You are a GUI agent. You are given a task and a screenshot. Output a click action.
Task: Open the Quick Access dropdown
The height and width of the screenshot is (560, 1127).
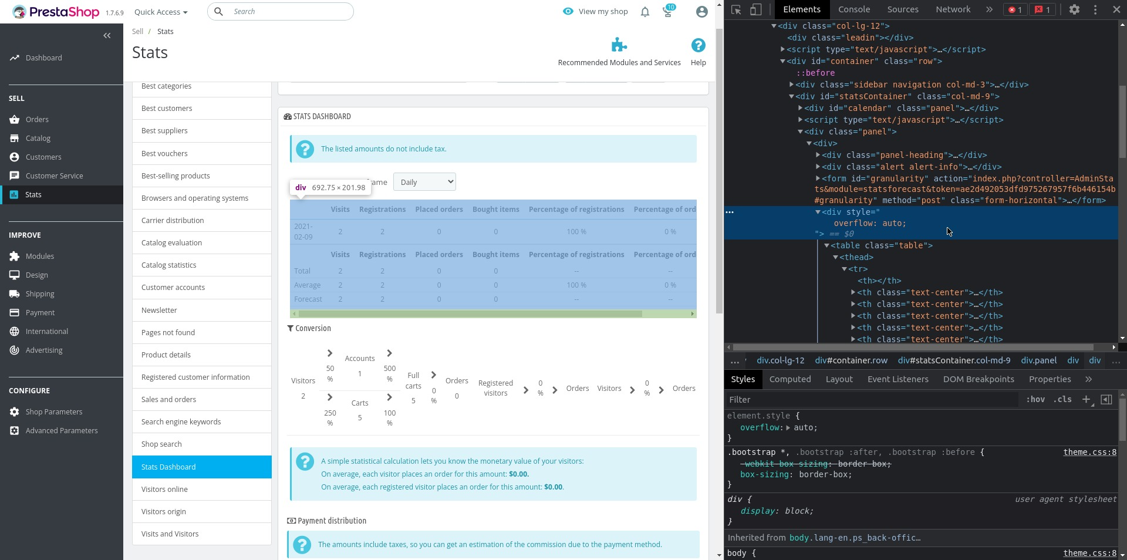point(160,12)
